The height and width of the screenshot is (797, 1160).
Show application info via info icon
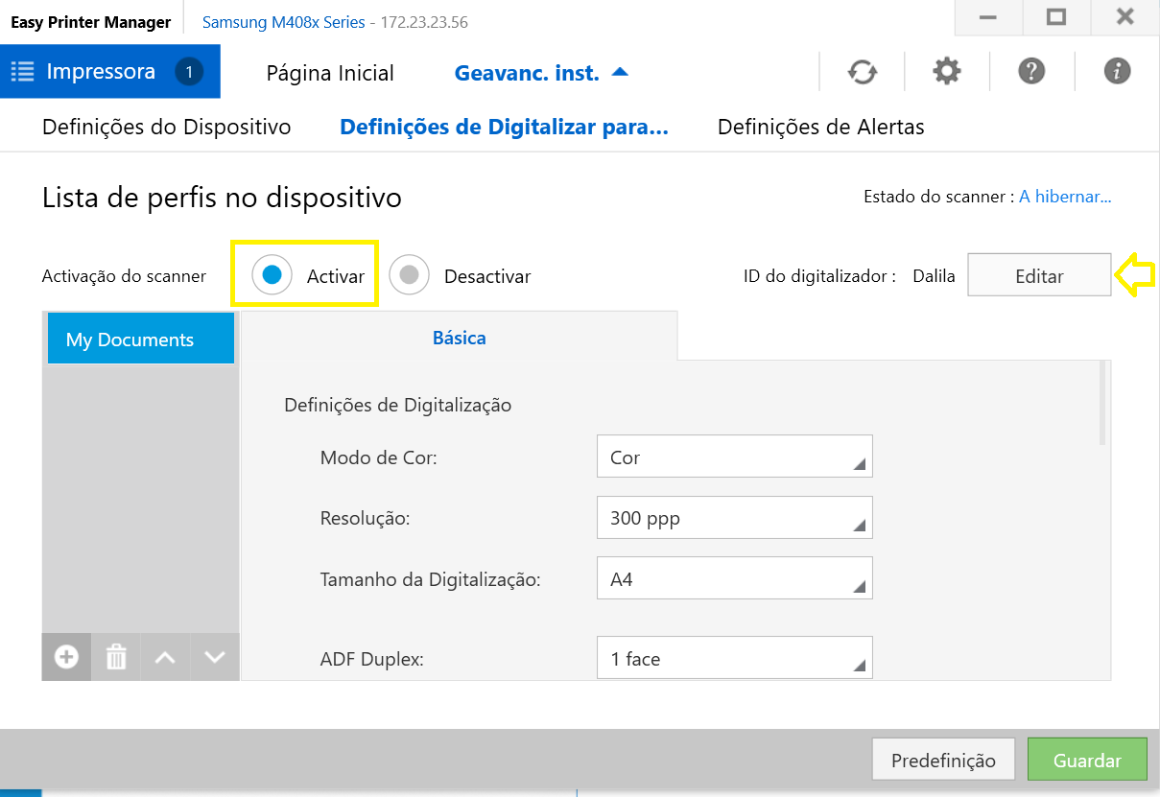coord(1117,72)
